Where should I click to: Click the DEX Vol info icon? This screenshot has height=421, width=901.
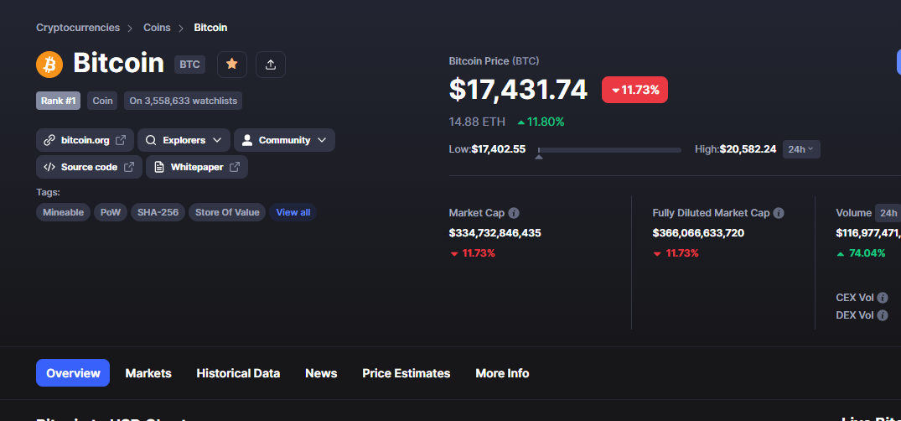(883, 315)
